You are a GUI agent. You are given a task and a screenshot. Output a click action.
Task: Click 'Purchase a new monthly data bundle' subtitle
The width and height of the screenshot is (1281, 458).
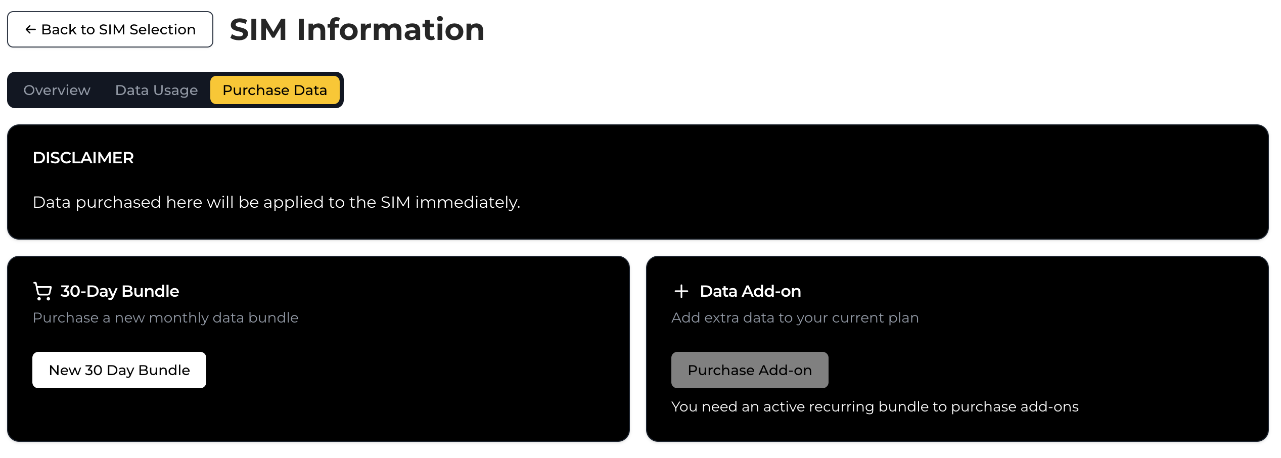pos(165,317)
